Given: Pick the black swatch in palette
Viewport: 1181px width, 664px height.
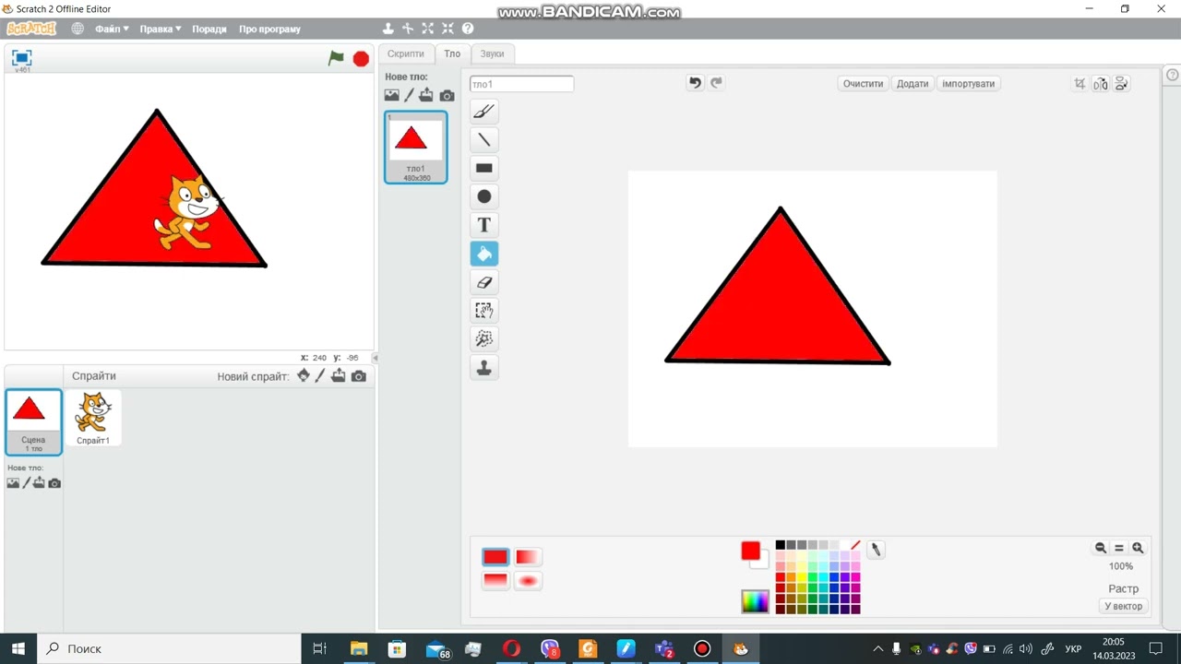Looking at the screenshot, I should tap(781, 545).
